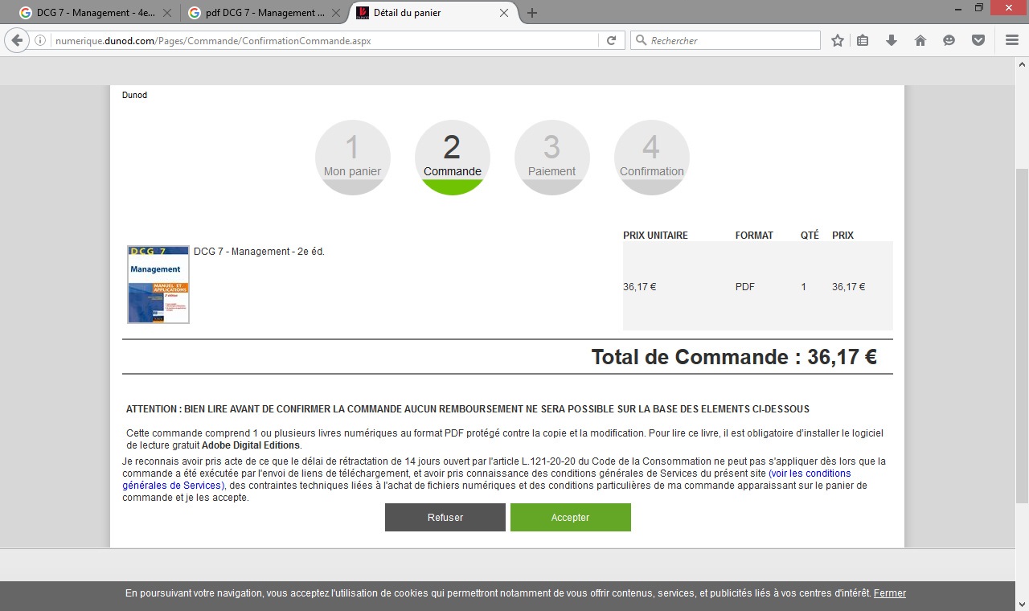Restore down the Firefox window
The width and height of the screenshot is (1029, 611).
click(x=979, y=7)
